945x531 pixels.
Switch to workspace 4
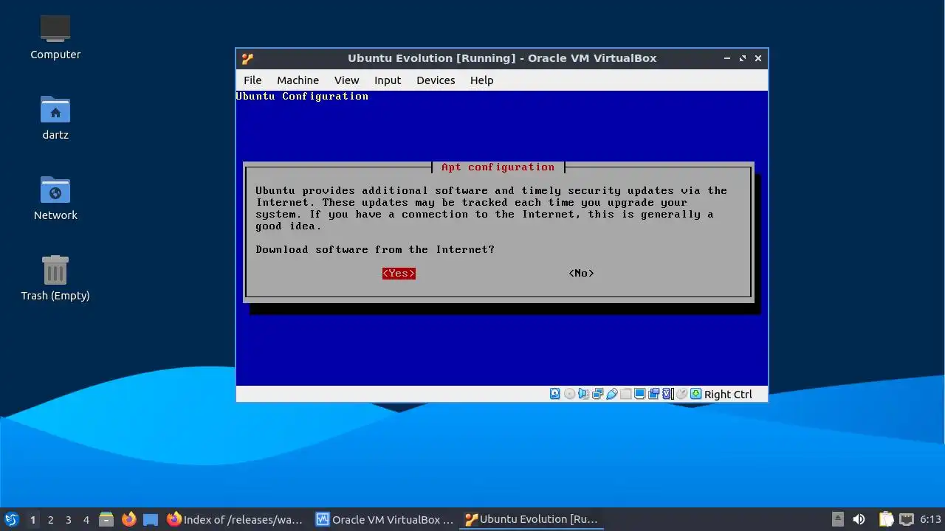coord(86,519)
